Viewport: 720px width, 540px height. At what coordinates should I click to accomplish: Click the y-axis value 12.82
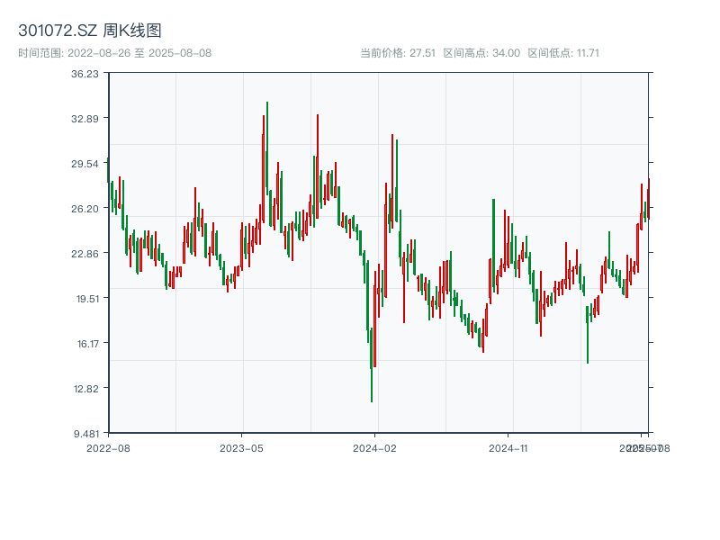86,389
